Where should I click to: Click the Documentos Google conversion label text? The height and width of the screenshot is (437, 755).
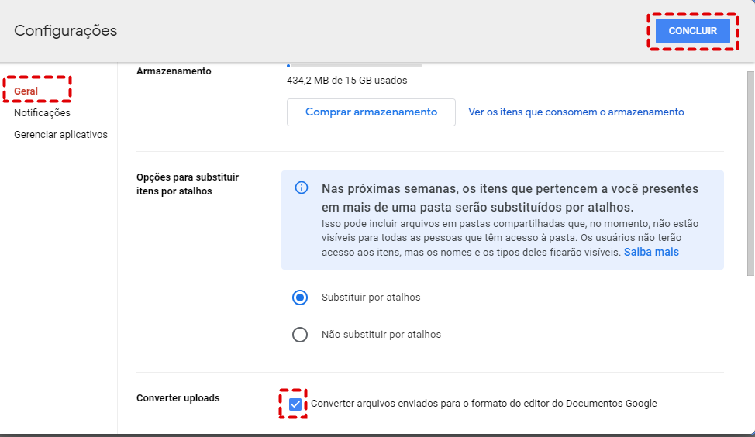484,404
